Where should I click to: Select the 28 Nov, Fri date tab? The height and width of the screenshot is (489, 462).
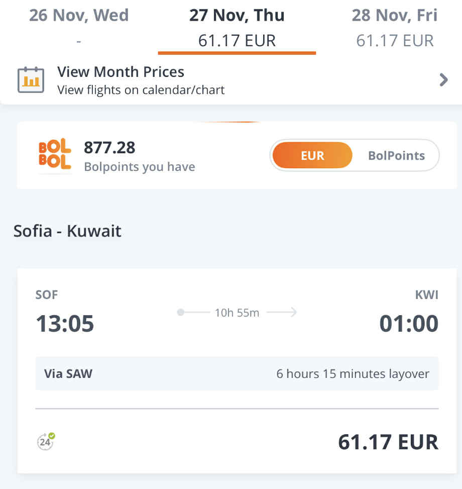click(x=395, y=27)
